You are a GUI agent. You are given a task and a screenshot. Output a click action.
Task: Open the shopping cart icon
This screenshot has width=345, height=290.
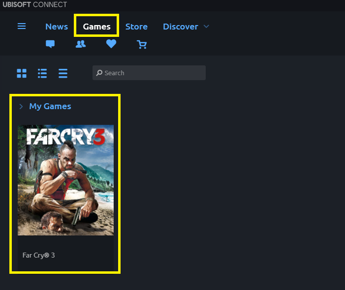142,44
